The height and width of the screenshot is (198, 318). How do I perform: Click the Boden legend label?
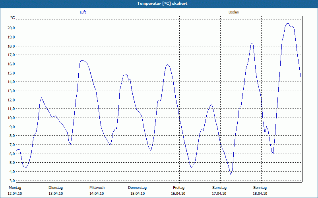tap(234, 12)
